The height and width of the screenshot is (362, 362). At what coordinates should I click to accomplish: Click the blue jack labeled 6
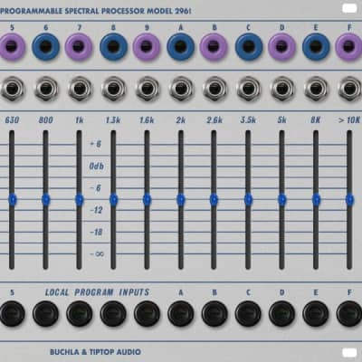click(45, 47)
